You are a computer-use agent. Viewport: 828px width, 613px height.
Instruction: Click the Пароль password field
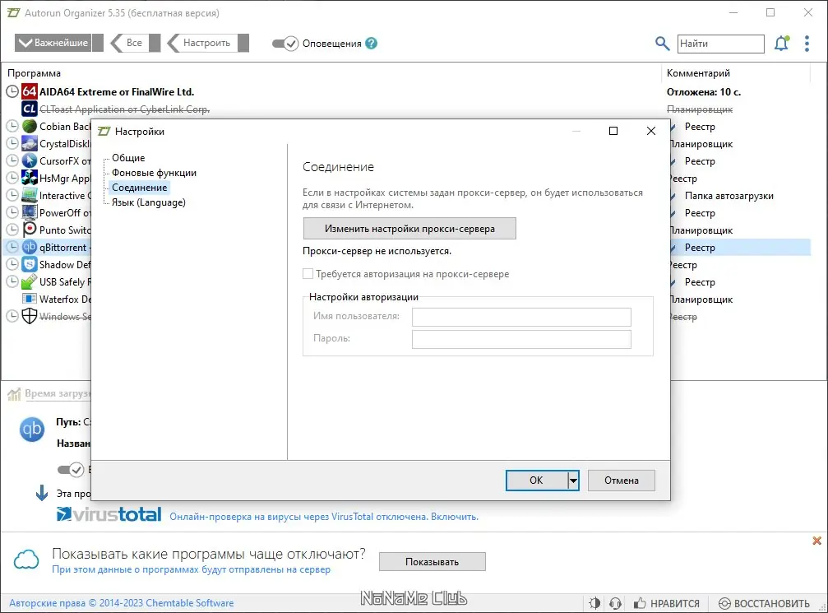[521, 339]
